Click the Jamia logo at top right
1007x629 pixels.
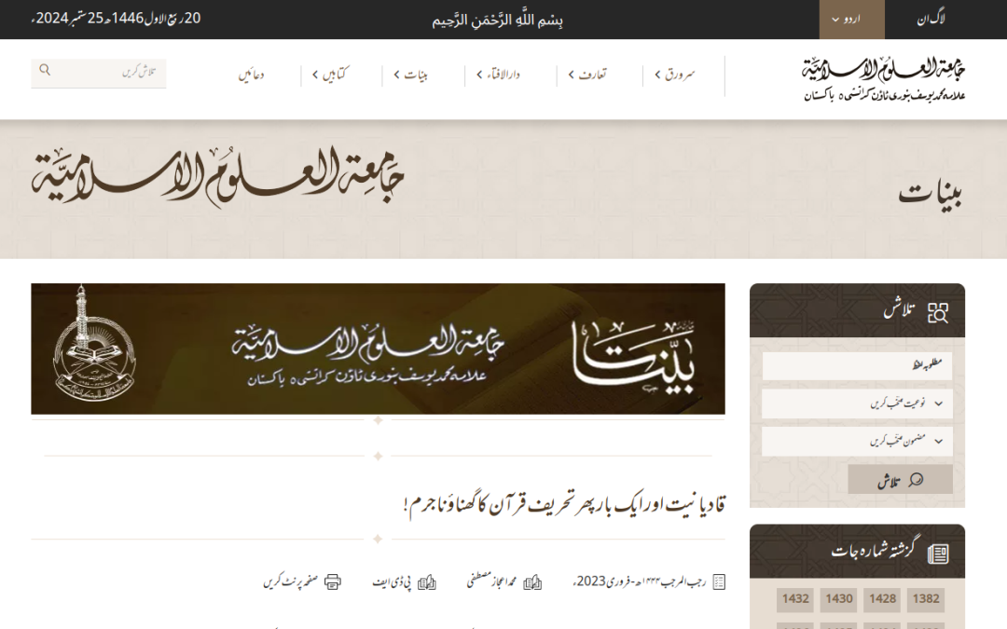point(883,79)
